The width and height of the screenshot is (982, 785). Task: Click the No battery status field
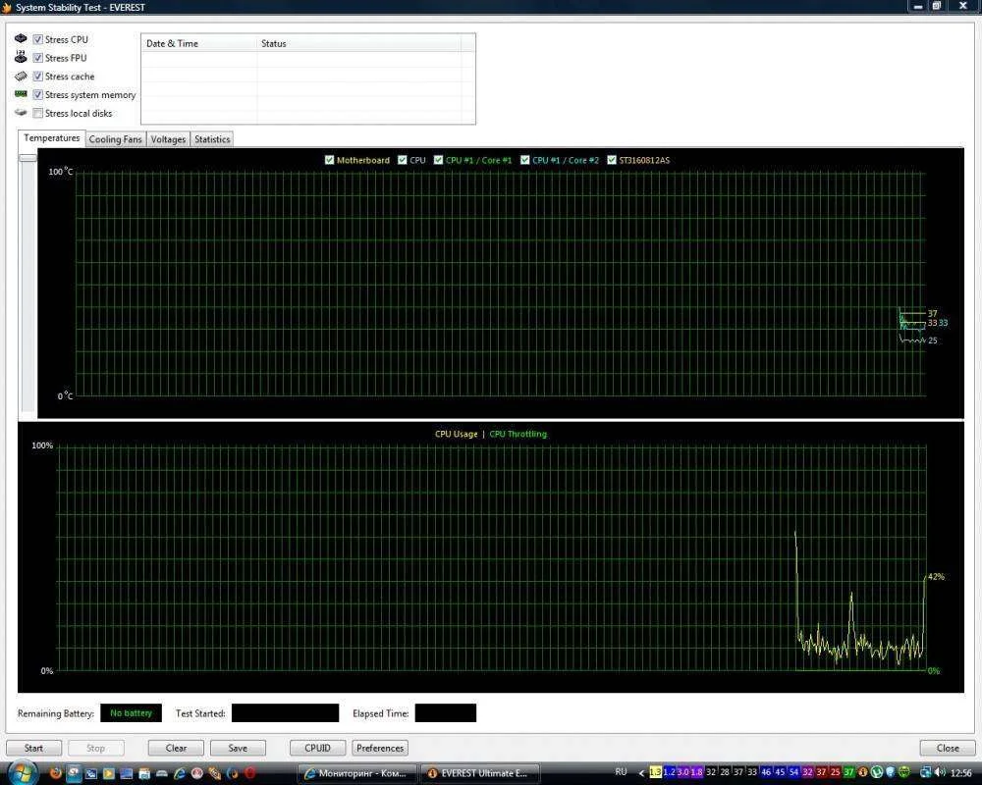[131, 713]
